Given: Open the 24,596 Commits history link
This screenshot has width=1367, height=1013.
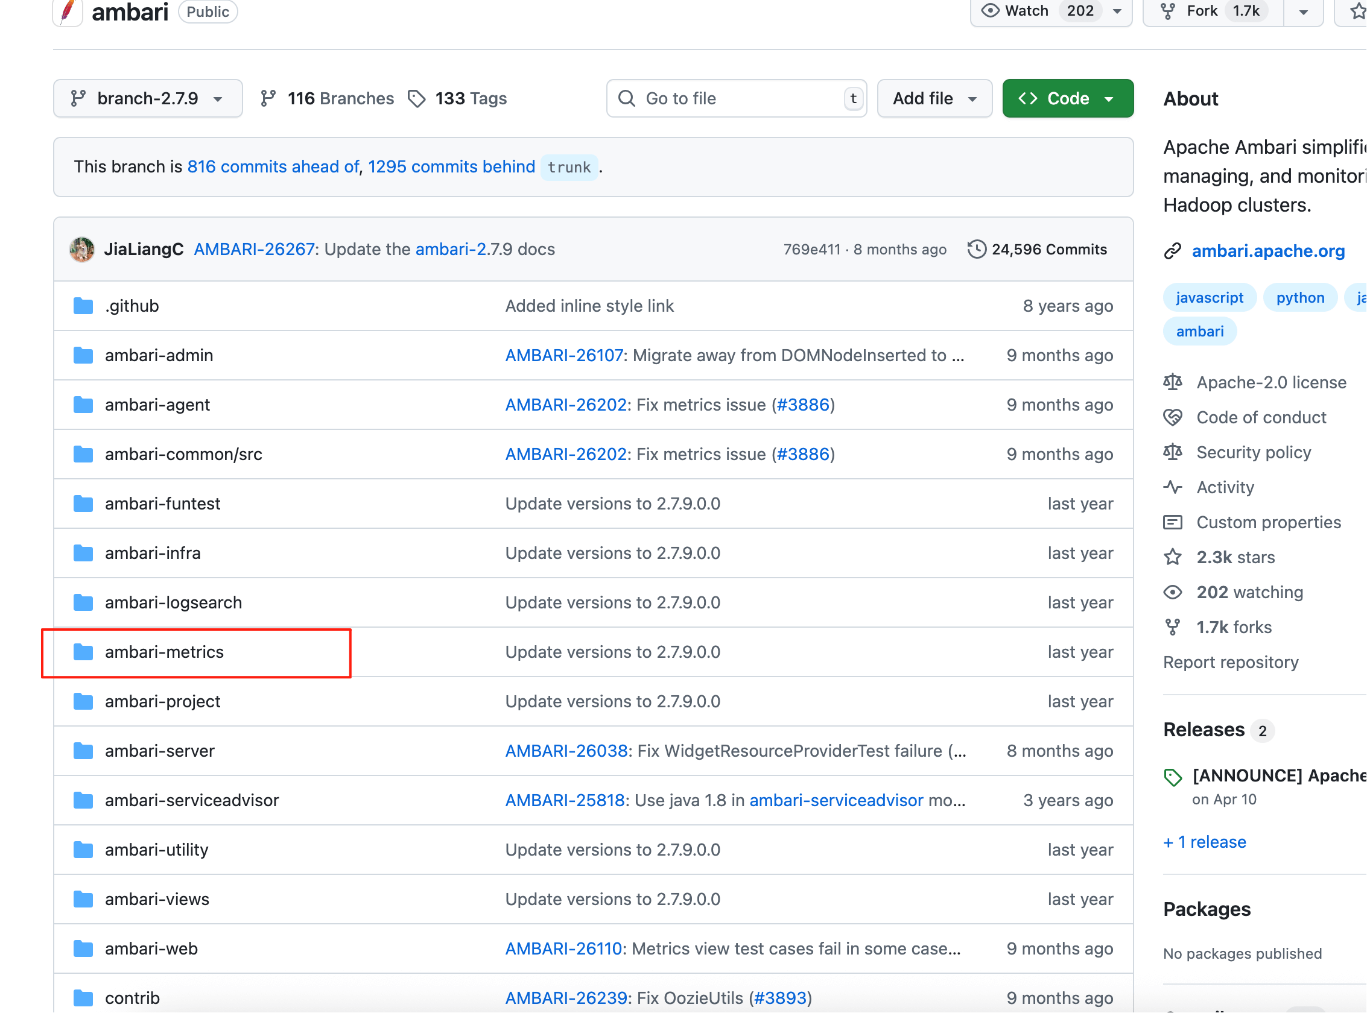Looking at the screenshot, I should pos(1038,250).
